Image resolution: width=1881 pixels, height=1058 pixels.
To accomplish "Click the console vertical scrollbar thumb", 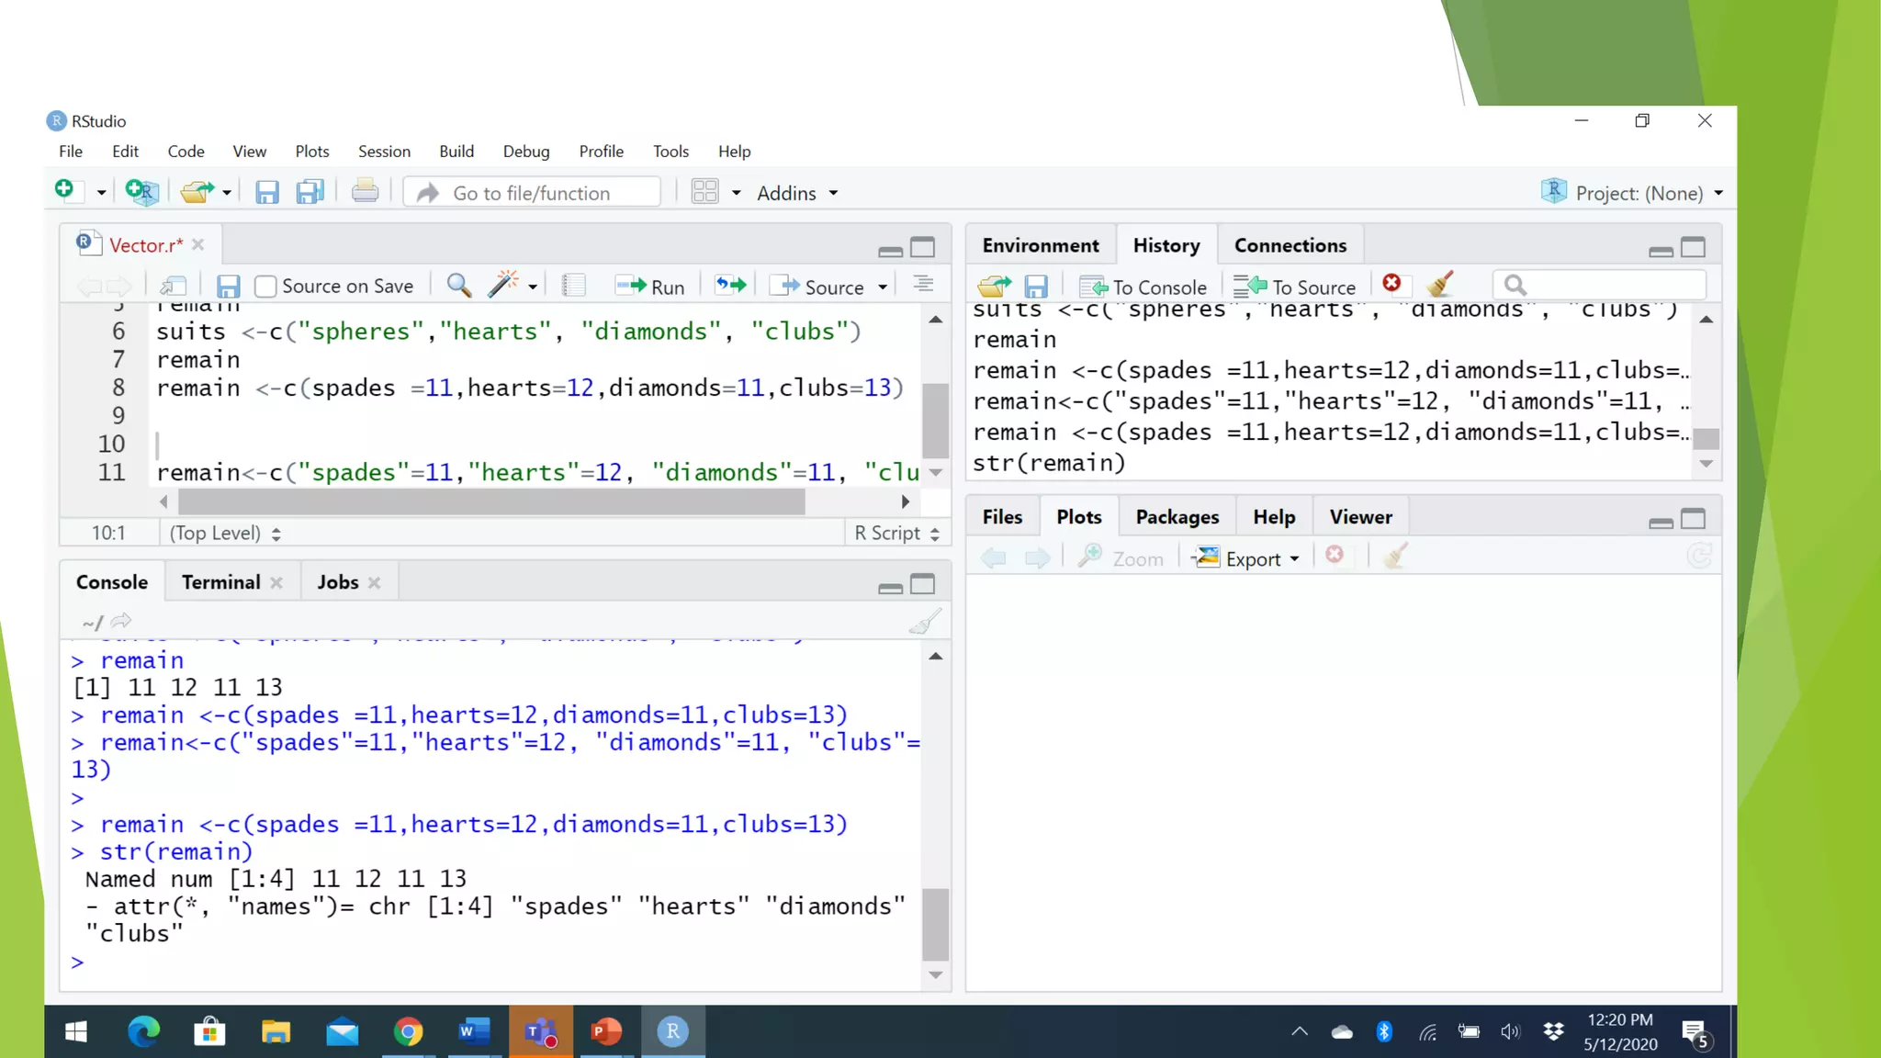I will pos(935,924).
